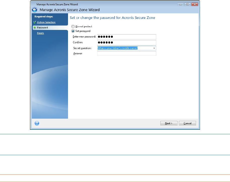Focus the Enter new password field
Viewport: 230px width, 182px height.
(126, 37)
